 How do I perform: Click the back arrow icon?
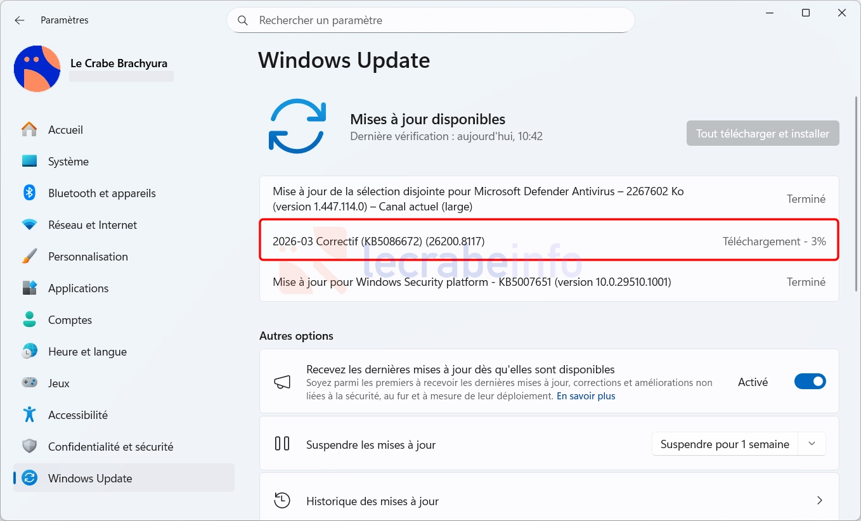coord(20,20)
